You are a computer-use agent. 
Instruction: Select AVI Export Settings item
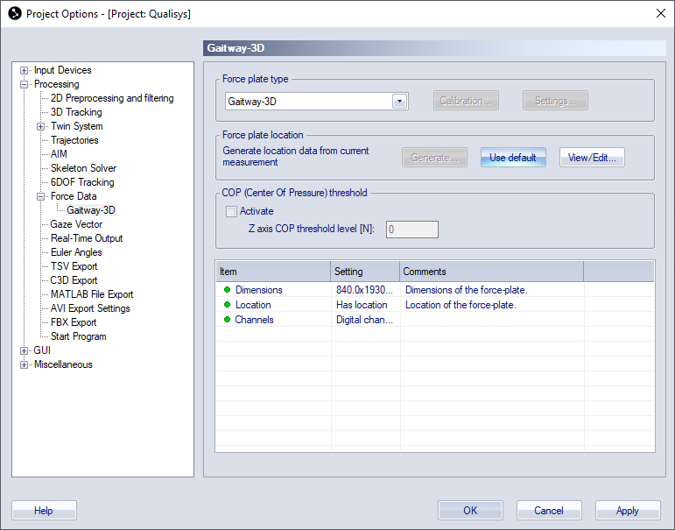[90, 308]
